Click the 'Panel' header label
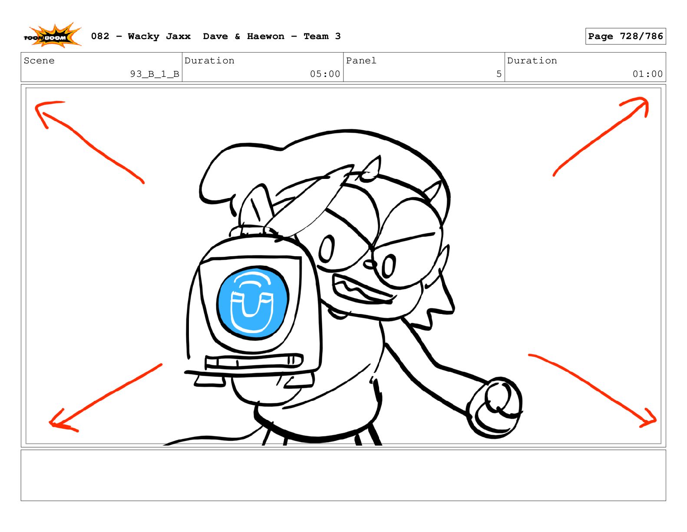This screenshot has height=532, width=687. pyautogui.click(x=361, y=61)
